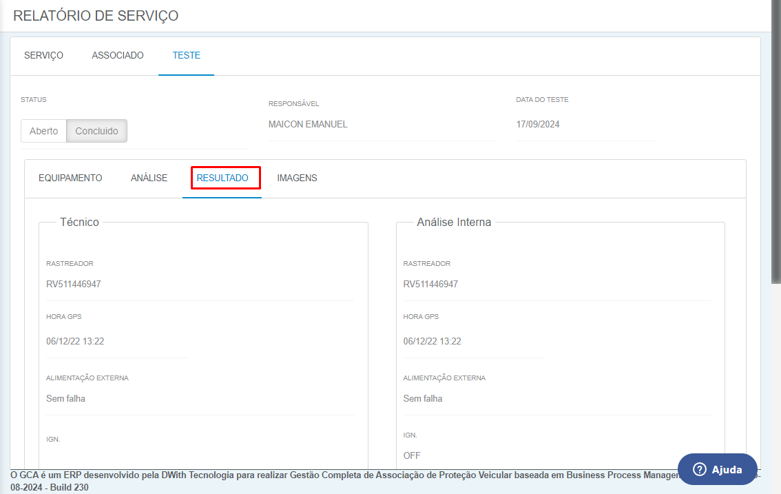Click the 'STATUS' label
Screen dimensions: 781x494
pos(33,100)
